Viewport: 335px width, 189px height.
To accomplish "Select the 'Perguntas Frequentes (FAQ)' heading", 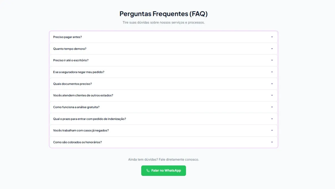I will tap(163, 13).
